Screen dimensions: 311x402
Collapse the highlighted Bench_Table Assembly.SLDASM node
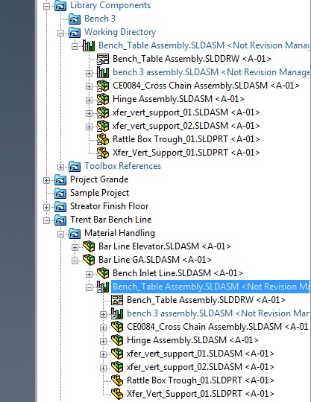(89, 287)
